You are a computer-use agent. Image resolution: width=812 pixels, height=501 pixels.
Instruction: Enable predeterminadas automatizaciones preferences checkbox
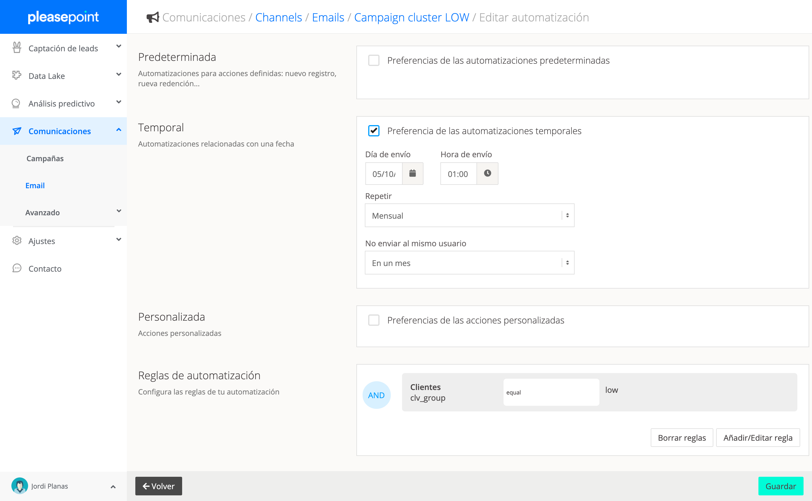(374, 60)
